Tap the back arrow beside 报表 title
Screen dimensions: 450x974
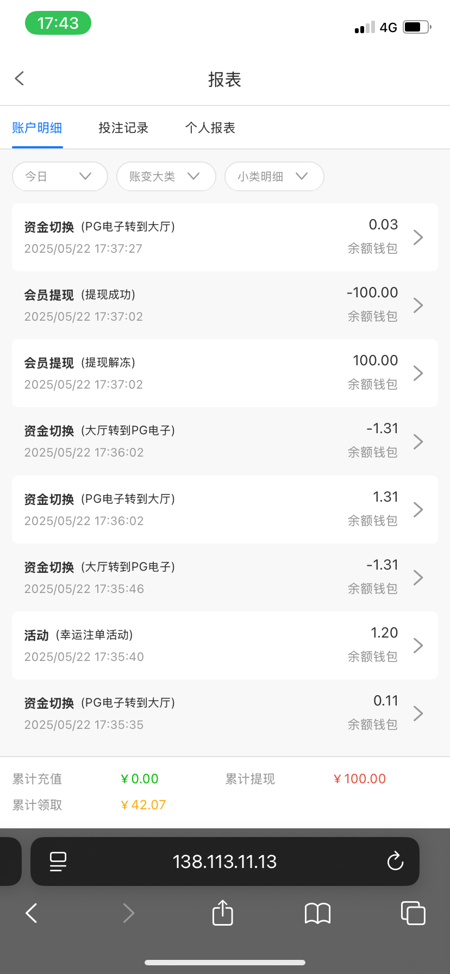tap(20, 79)
